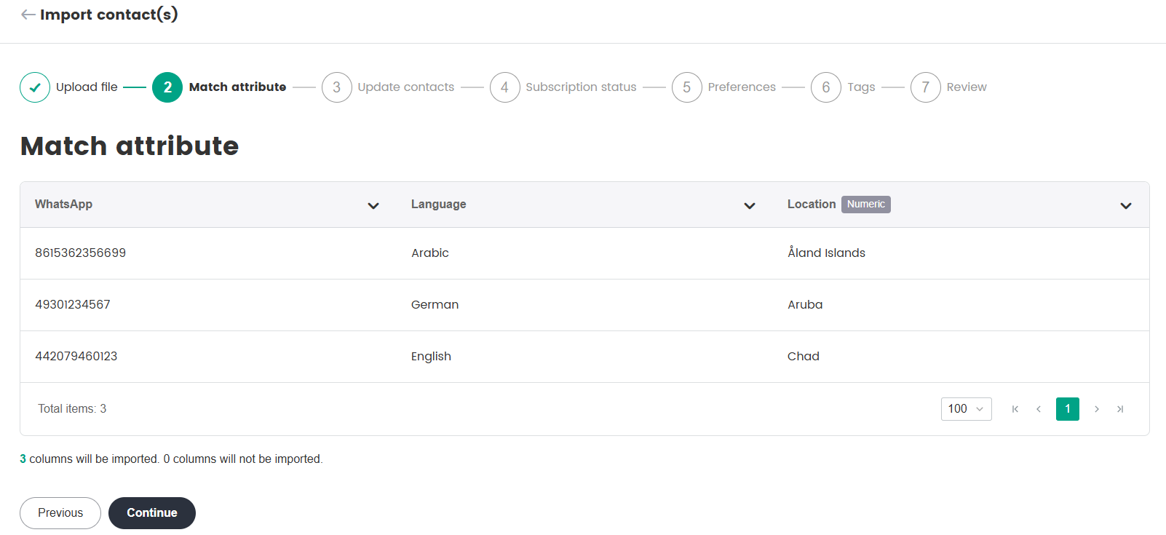This screenshot has height=535, width=1166.
Task: Click the Previous button
Action: 60,513
